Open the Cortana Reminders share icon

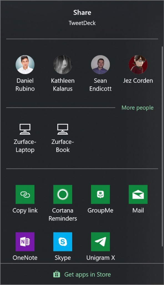coord(63,194)
